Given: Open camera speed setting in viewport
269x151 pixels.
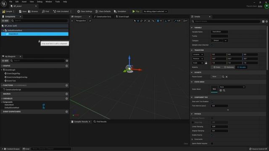Looking at the screenshot, I should click(x=185, y=21).
